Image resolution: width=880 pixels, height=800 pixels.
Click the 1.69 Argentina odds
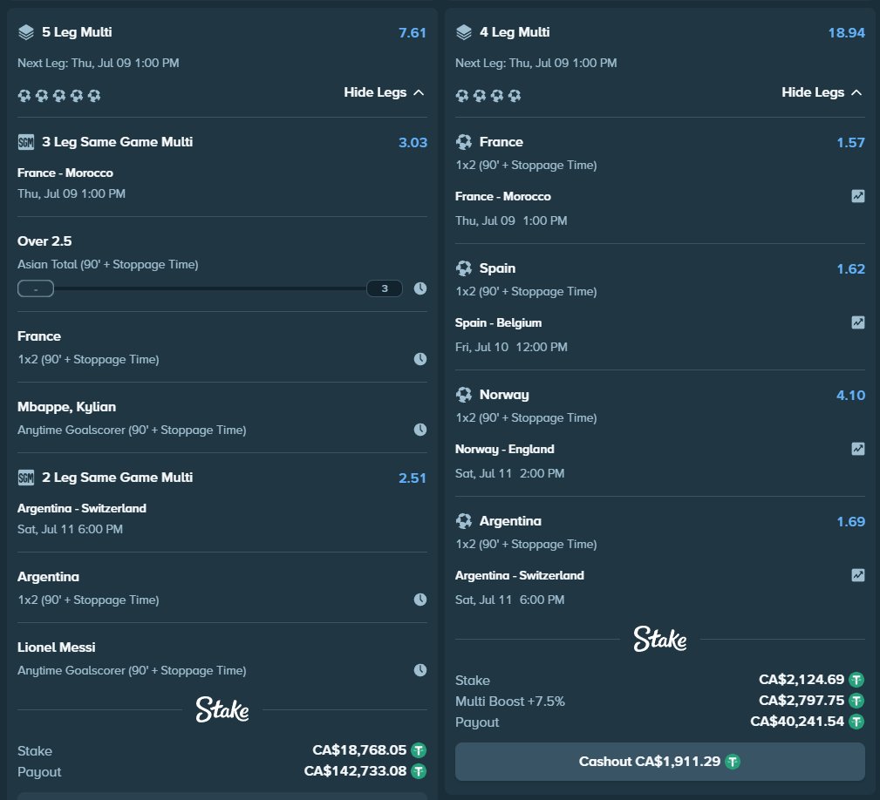pos(851,522)
